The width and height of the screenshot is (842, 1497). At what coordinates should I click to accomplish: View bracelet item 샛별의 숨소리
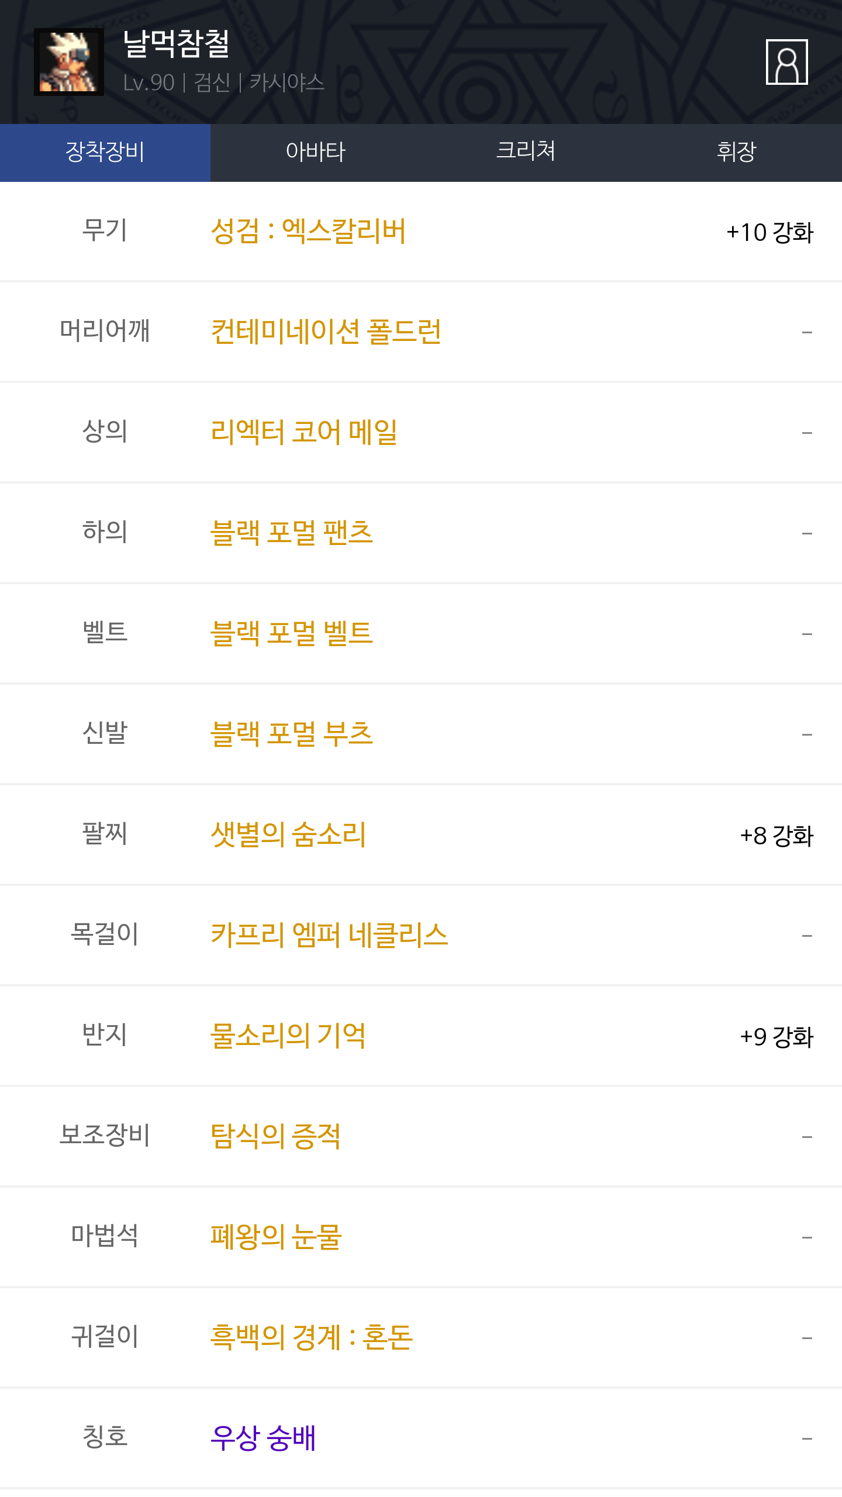(x=288, y=835)
